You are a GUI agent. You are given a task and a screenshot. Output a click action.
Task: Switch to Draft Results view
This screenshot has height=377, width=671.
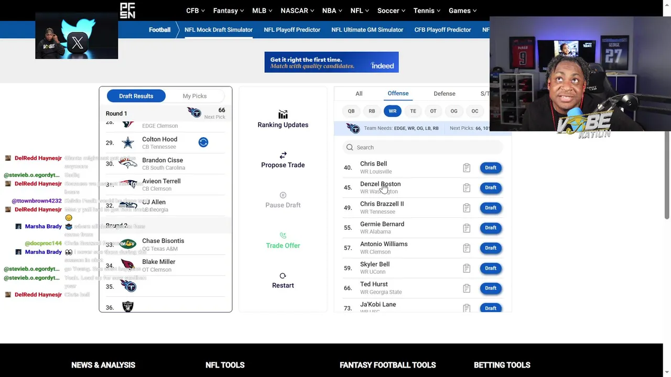(x=136, y=96)
